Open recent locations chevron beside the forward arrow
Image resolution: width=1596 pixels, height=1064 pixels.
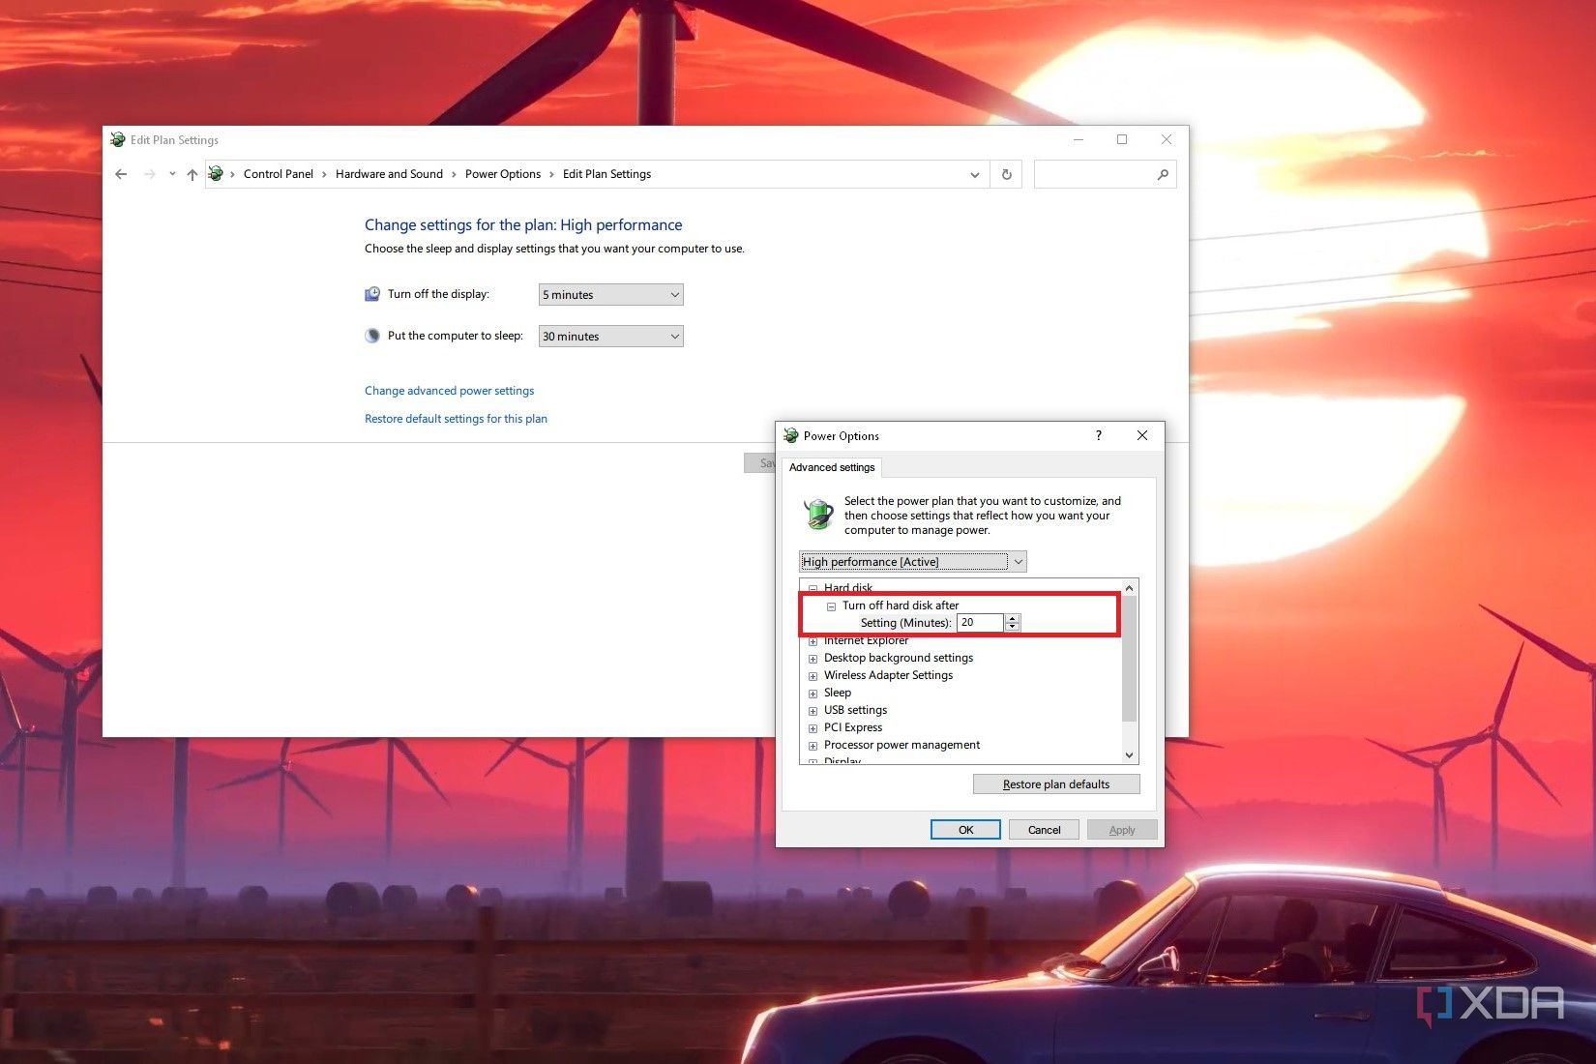172,174
